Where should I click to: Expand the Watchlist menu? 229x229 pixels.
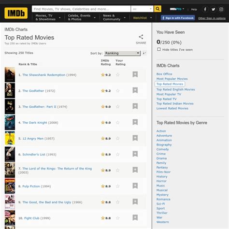coord(143,18)
